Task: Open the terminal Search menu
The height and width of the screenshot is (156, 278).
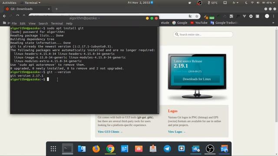Action: pyautogui.click(x=43, y=23)
